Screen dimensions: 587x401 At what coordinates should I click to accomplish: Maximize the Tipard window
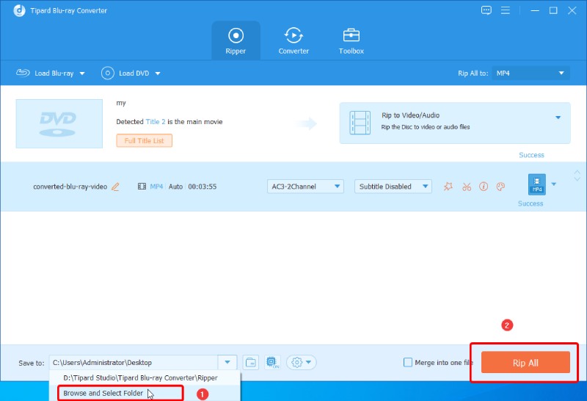553,10
